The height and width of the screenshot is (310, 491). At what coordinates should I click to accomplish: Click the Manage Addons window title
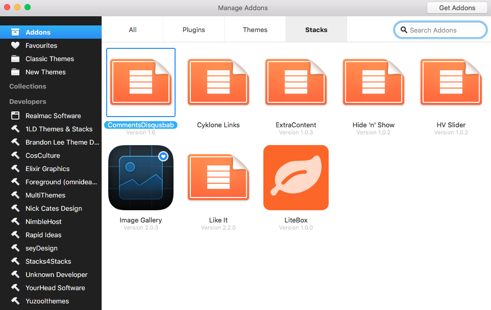point(242,8)
